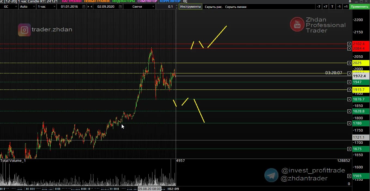The width and height of the screenshot is (370, 191).
Task: Select the yellow 1915.7 price label
Action: tap(361, 90)
